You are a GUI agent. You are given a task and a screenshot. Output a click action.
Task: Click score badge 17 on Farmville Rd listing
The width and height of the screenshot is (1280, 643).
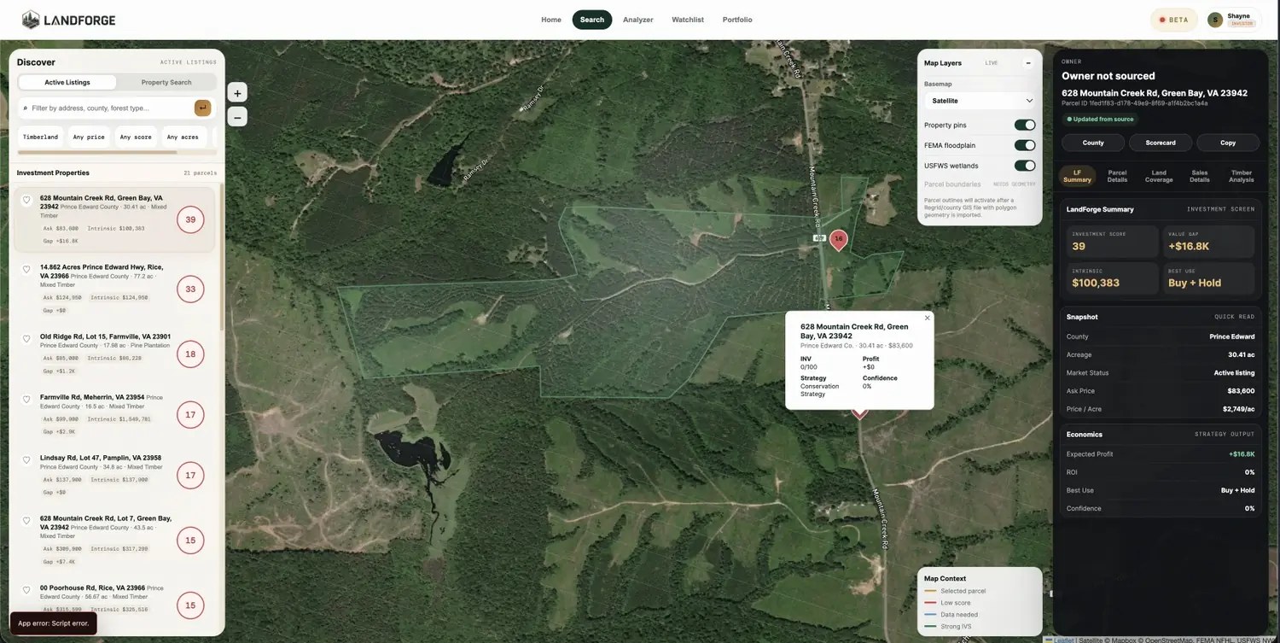pos(190,414)
